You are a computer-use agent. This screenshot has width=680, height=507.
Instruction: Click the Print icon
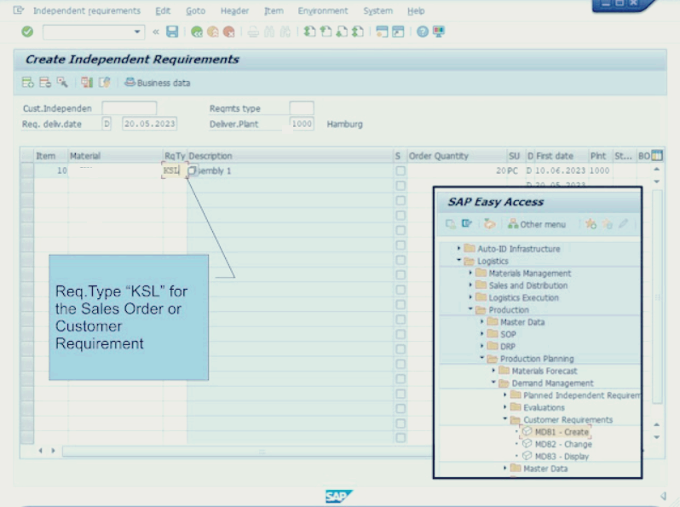tap(253, 32)
